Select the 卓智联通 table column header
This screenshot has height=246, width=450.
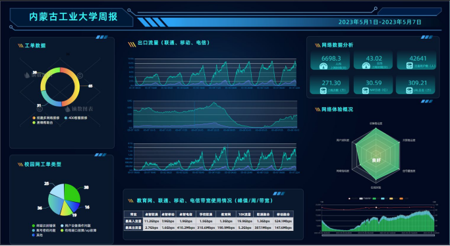click(152, 214)
